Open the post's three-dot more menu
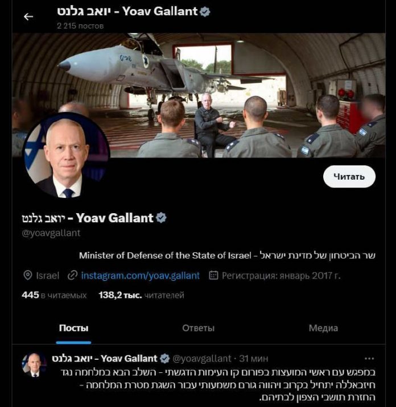This screenshot has height=407, width=396. click(x=369, y=359)
